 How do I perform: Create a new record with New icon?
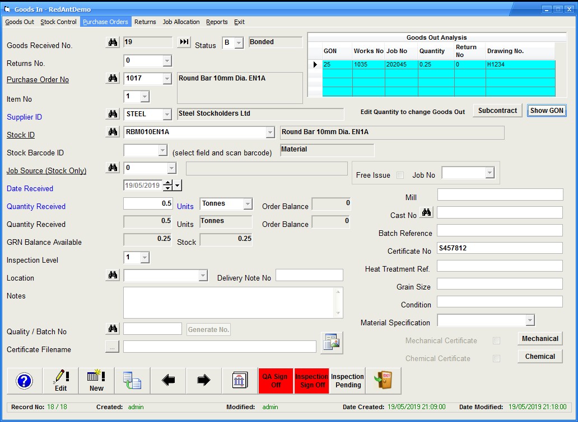(96, 381)
